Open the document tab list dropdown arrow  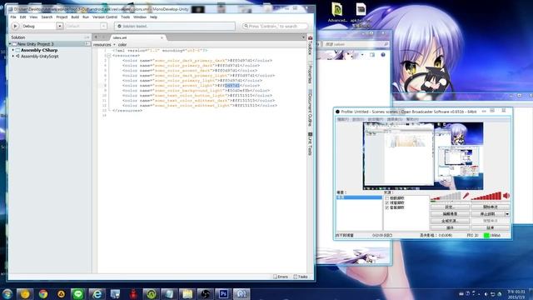303,37
